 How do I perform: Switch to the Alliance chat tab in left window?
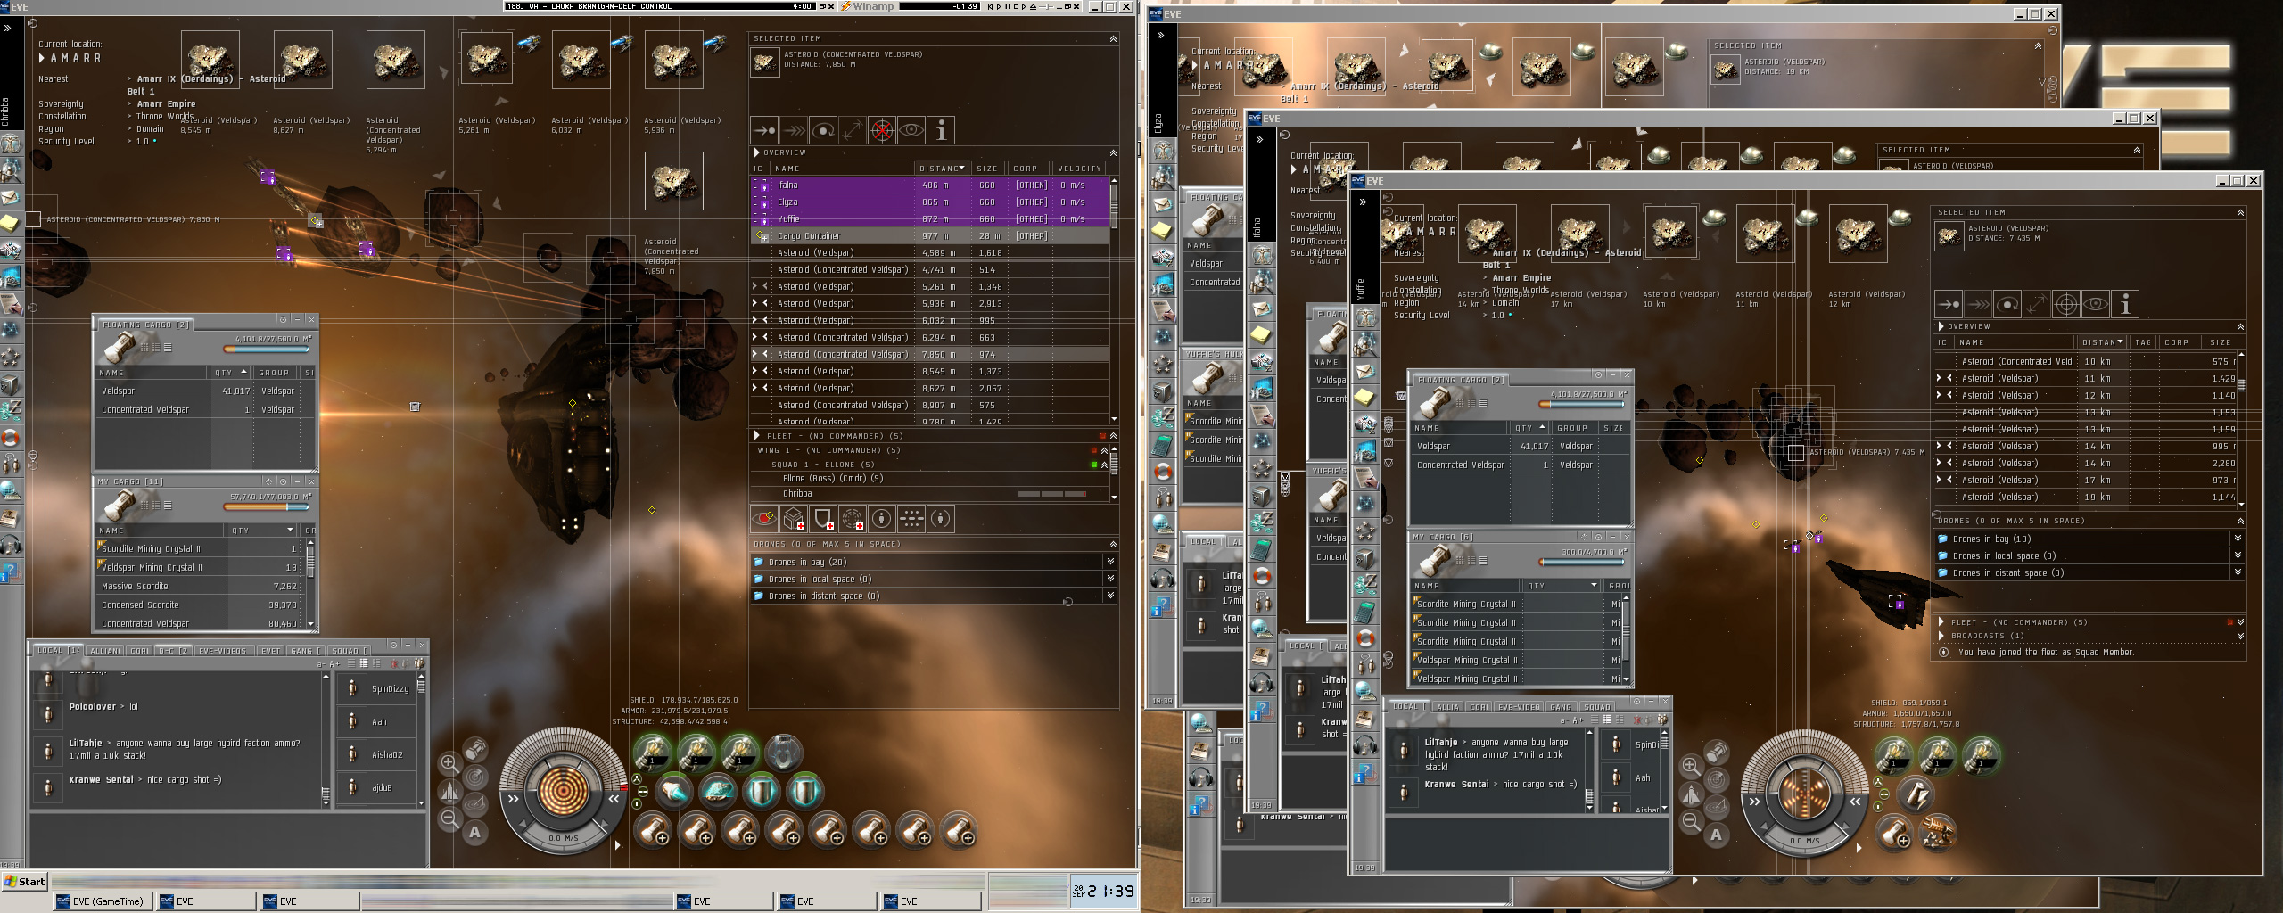point(104,651)
